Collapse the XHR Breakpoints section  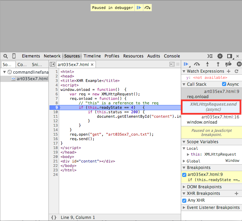pos(184,193)
